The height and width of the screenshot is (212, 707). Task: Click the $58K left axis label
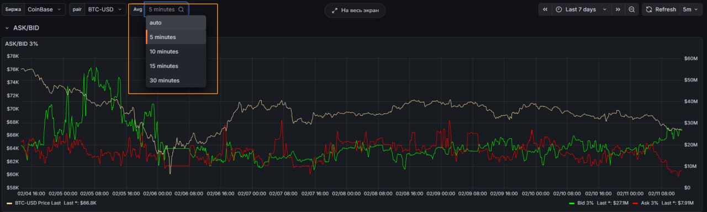click(12, 187)
